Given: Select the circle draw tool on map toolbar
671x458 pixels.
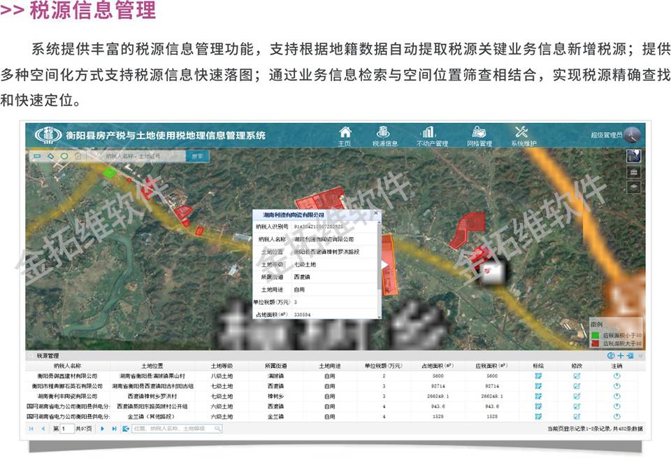Looking at the screenshot, I should point(64,156).
